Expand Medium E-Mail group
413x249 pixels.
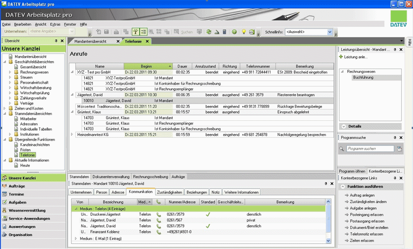coord(77,238)
